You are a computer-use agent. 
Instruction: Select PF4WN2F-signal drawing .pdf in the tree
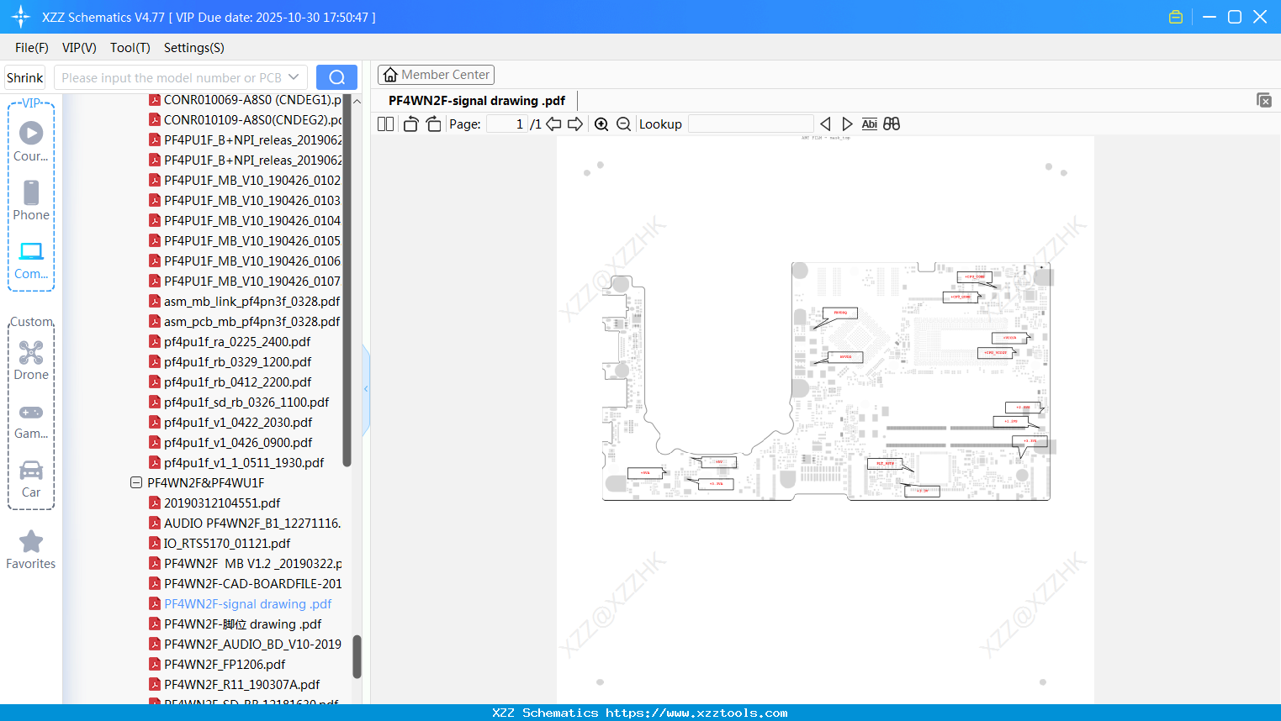[x=240, y=604]
